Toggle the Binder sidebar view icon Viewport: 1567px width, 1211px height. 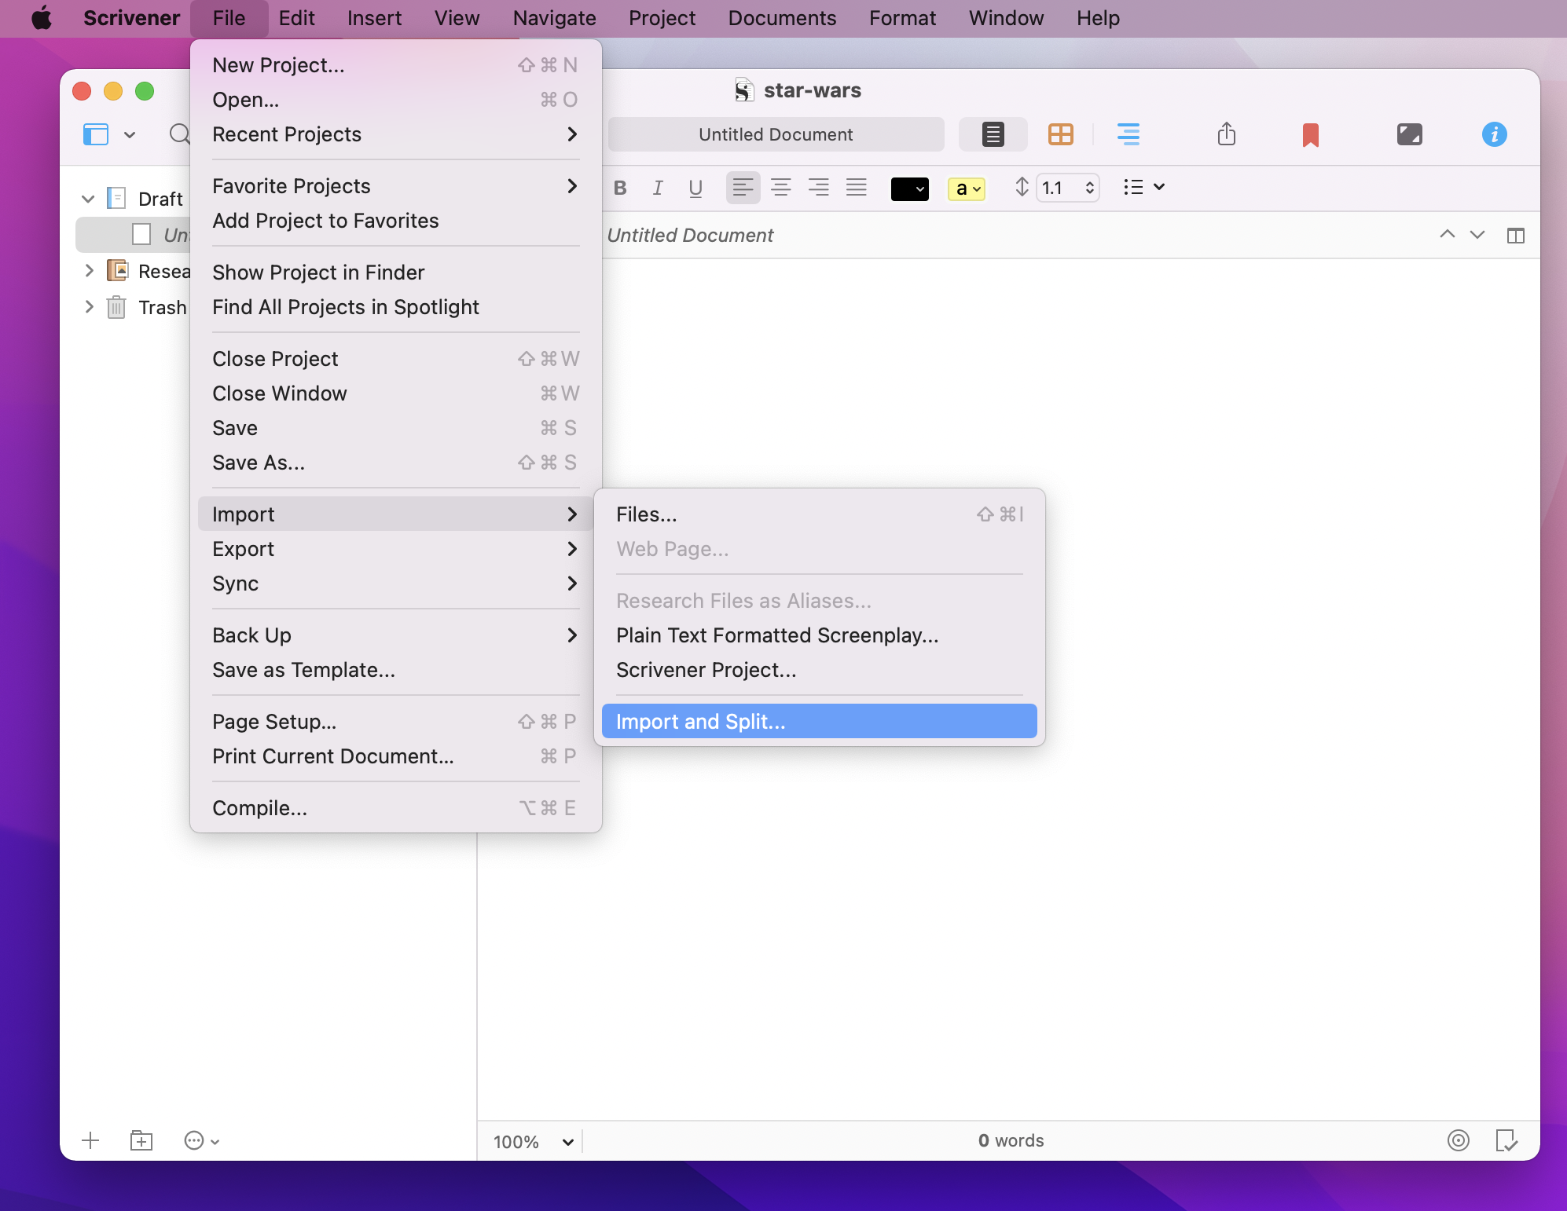point(96,134)
